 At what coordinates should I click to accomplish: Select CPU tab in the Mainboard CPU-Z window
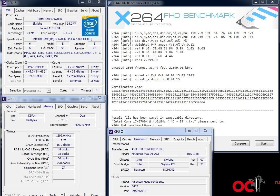115,139
